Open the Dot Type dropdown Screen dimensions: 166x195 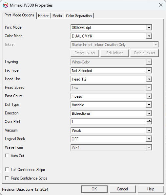tap(111, 105)
